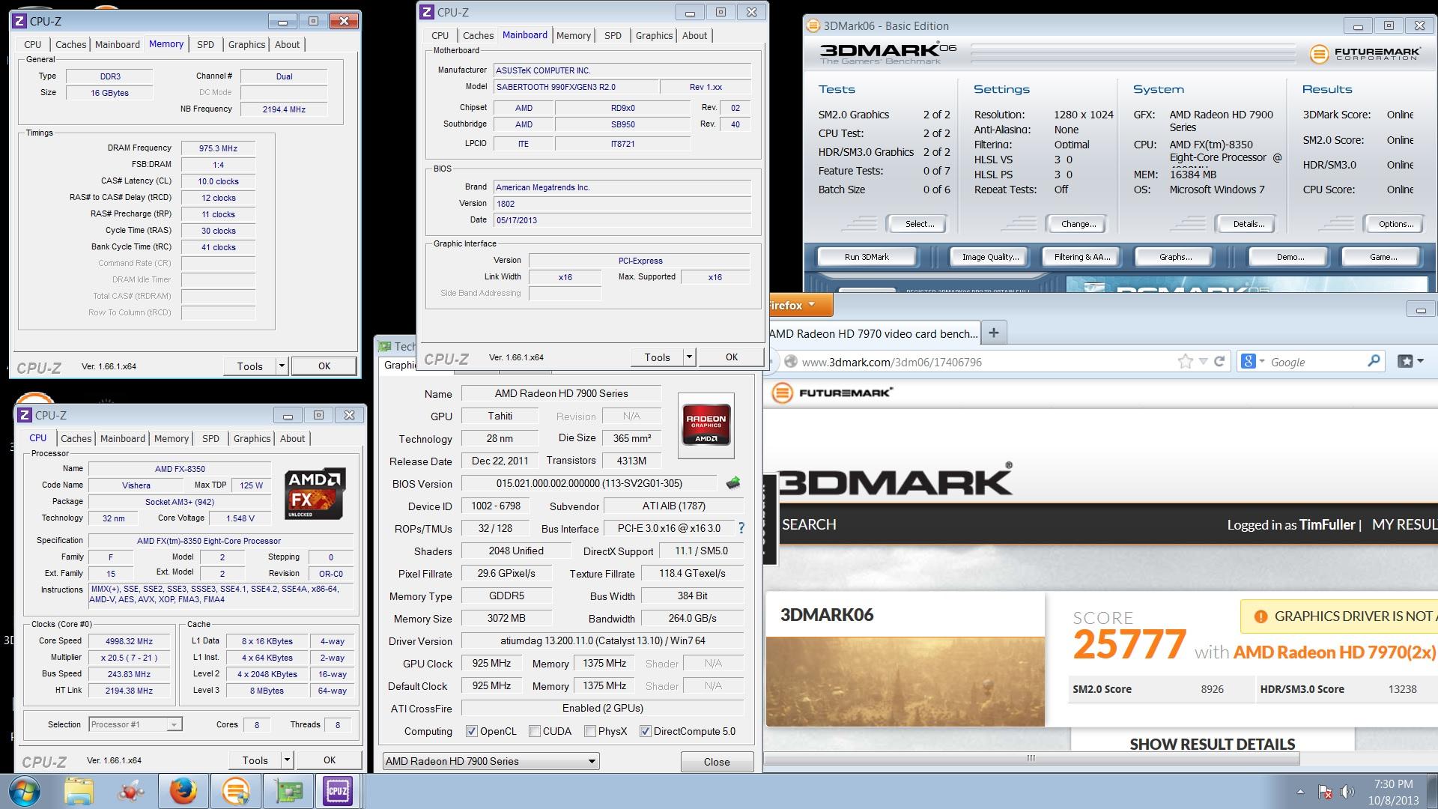Reload the 3dmark.com page in Firefox
Viewport: 1438px width, 809px height.
tap(1219, 362)
